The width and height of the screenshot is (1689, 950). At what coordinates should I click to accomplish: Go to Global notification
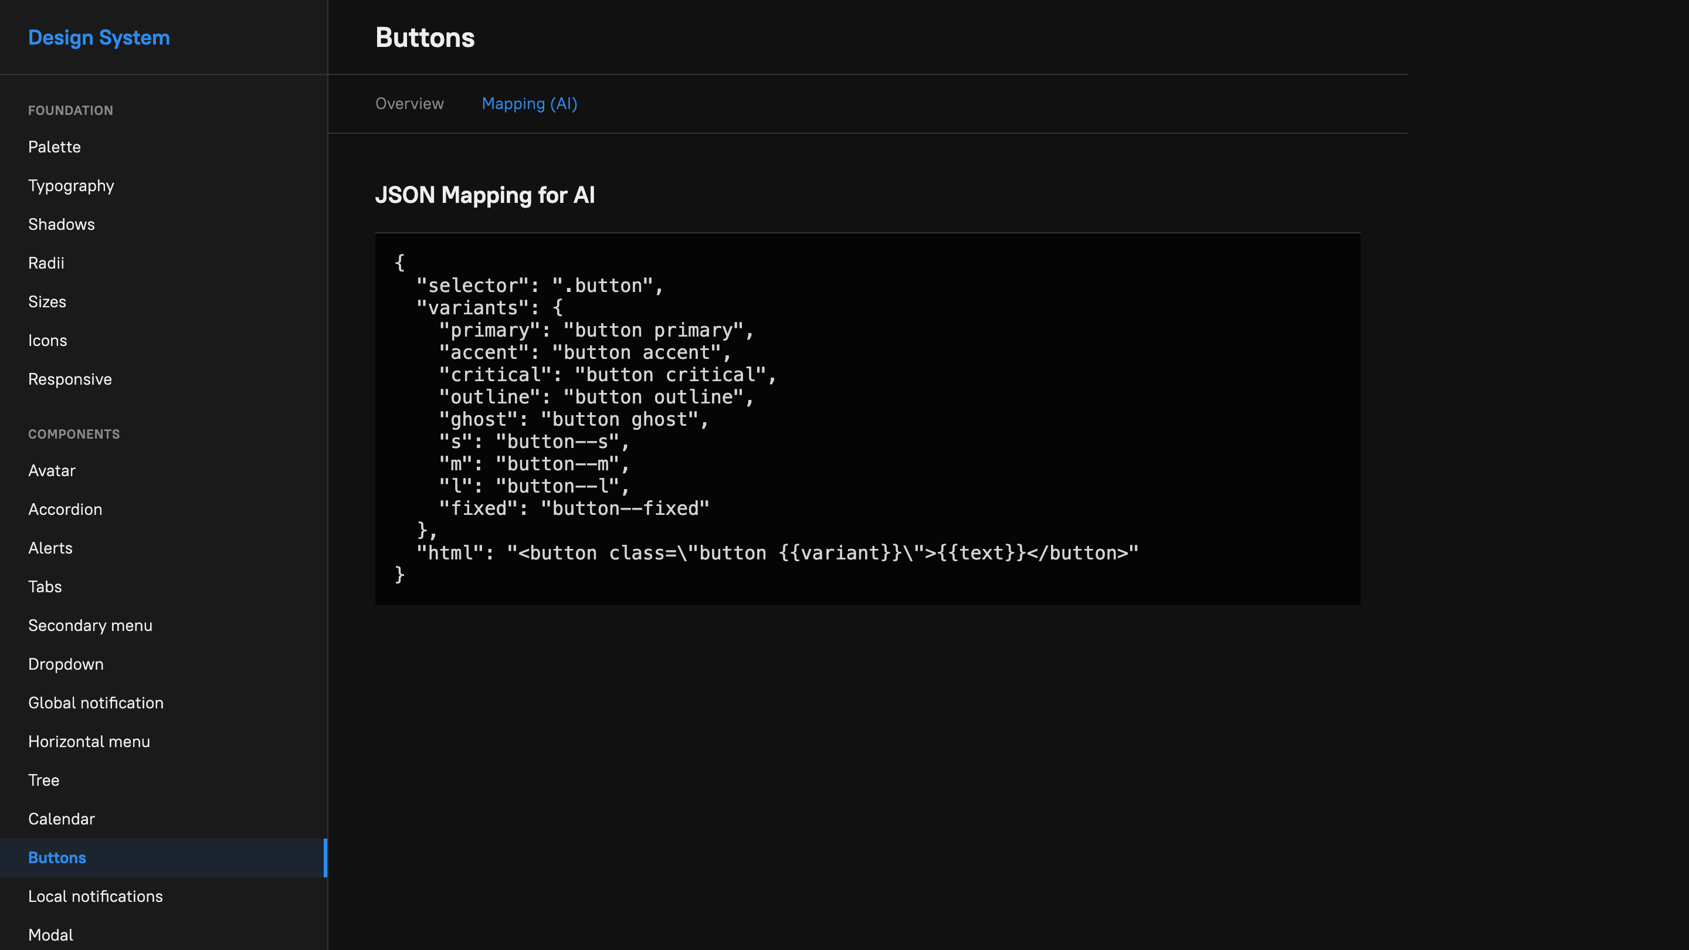coord(163,703)
